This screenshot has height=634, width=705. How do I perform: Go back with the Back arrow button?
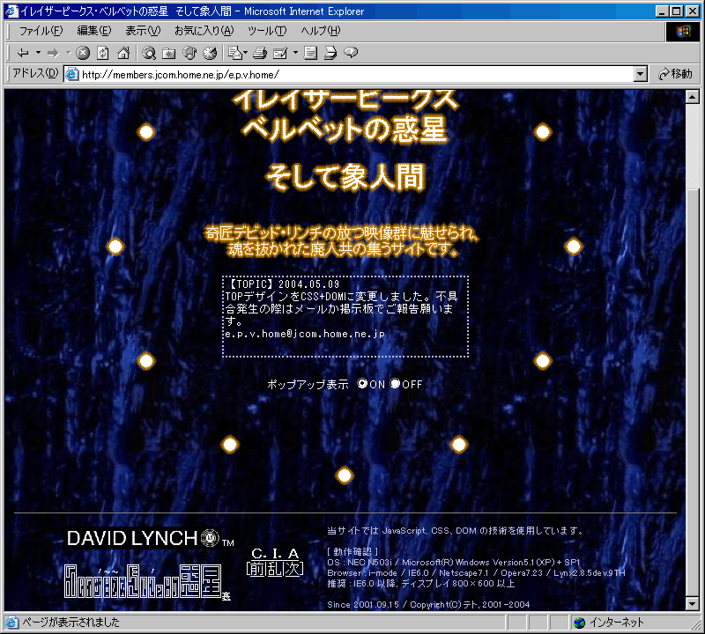[x=23, y=53]
